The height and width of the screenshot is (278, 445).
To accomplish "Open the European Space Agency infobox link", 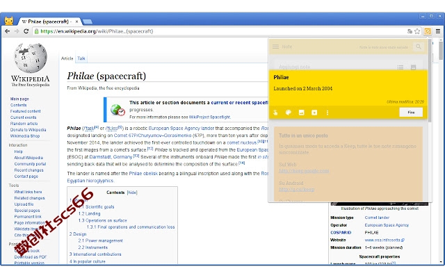I will pyautogui.click(x=387, y=225).
